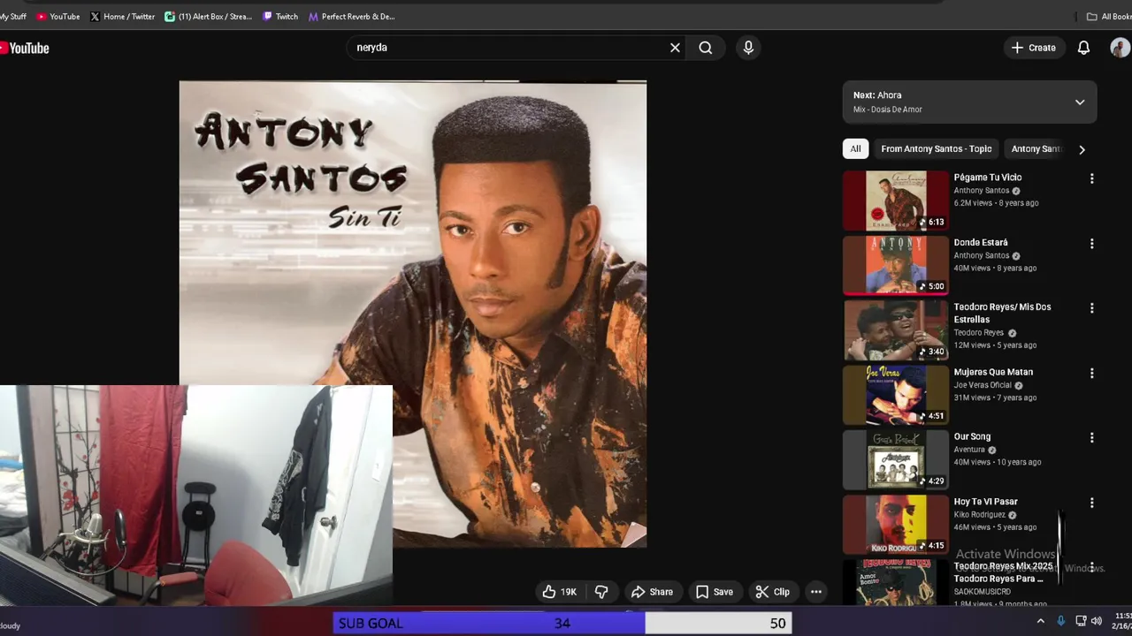The width and height of the screenshot is (1132, 636).
Task: Click the taskbar microphone tray icon
Action: [1060, 621]
